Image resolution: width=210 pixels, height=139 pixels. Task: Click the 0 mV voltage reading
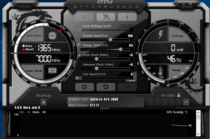177,48
